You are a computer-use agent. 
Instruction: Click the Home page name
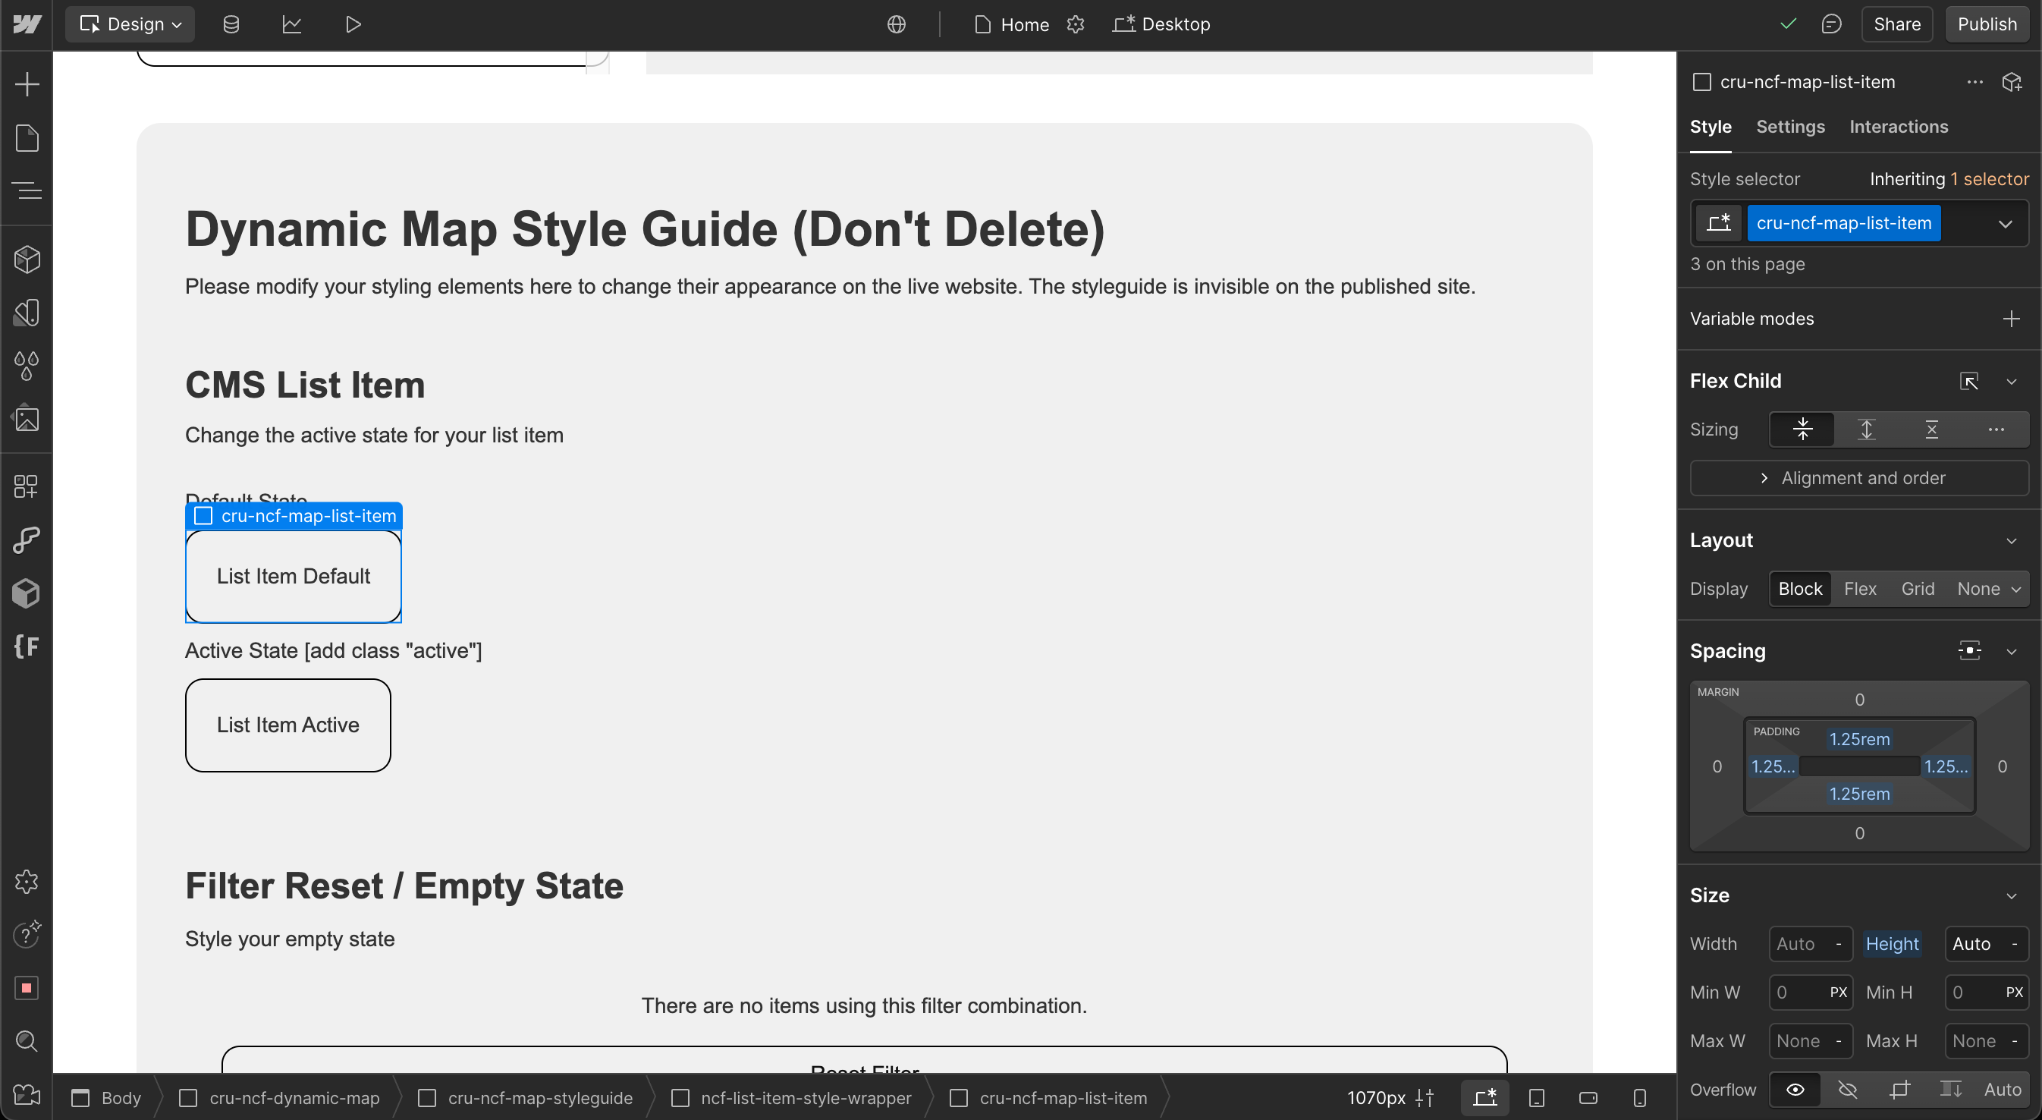tap(1024, 24)
